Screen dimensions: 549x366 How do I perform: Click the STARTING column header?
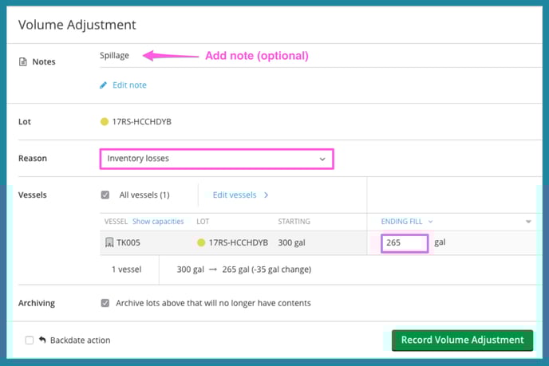[x=294, y=222]
